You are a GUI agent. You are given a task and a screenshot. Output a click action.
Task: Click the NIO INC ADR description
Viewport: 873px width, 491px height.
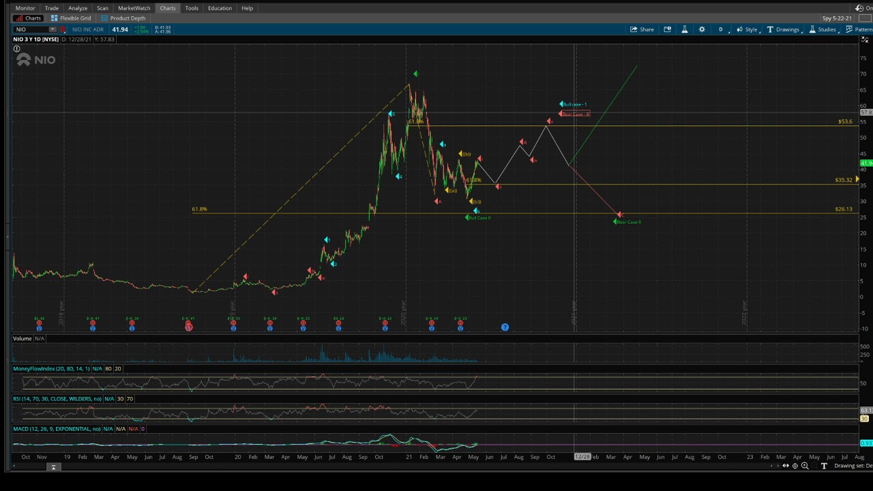tap(87, 29)
